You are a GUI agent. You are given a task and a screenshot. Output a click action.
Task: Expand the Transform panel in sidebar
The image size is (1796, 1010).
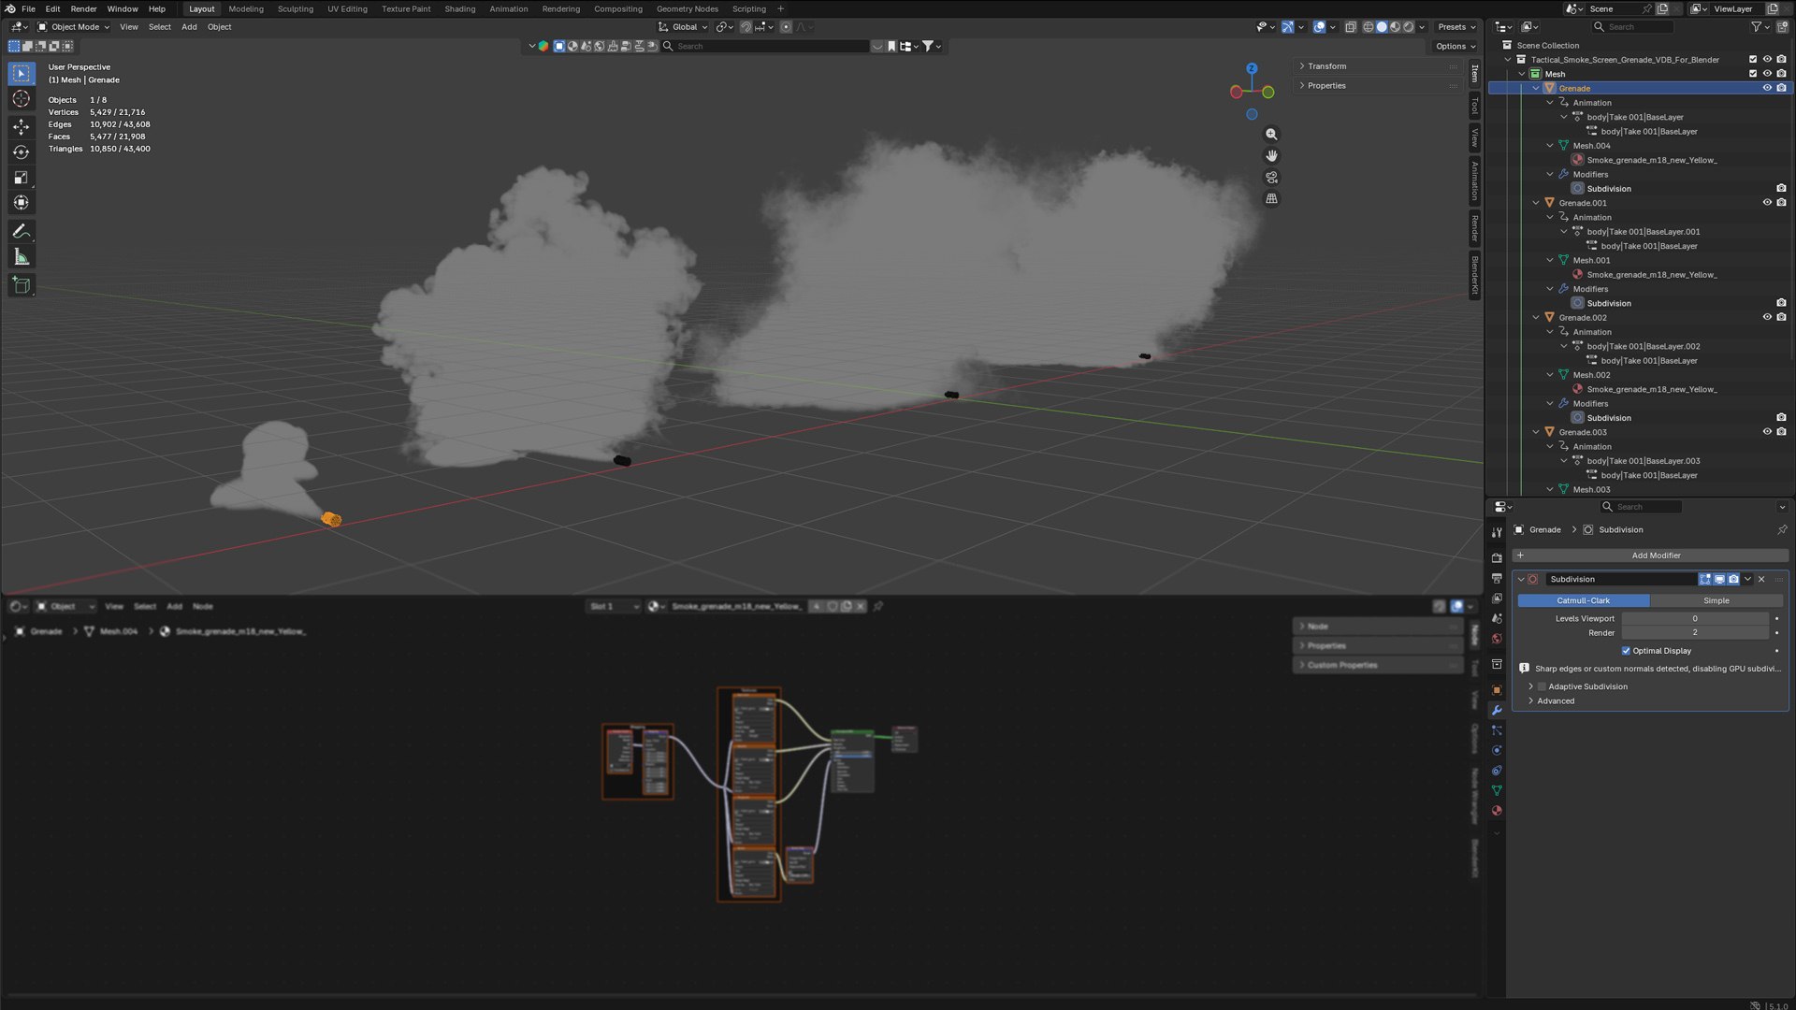pyautogui.click(x=1325, y=66)
